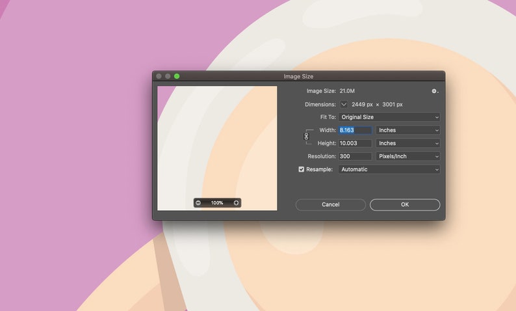Open the Fit To Original Size dropdown

click(389, 117)
